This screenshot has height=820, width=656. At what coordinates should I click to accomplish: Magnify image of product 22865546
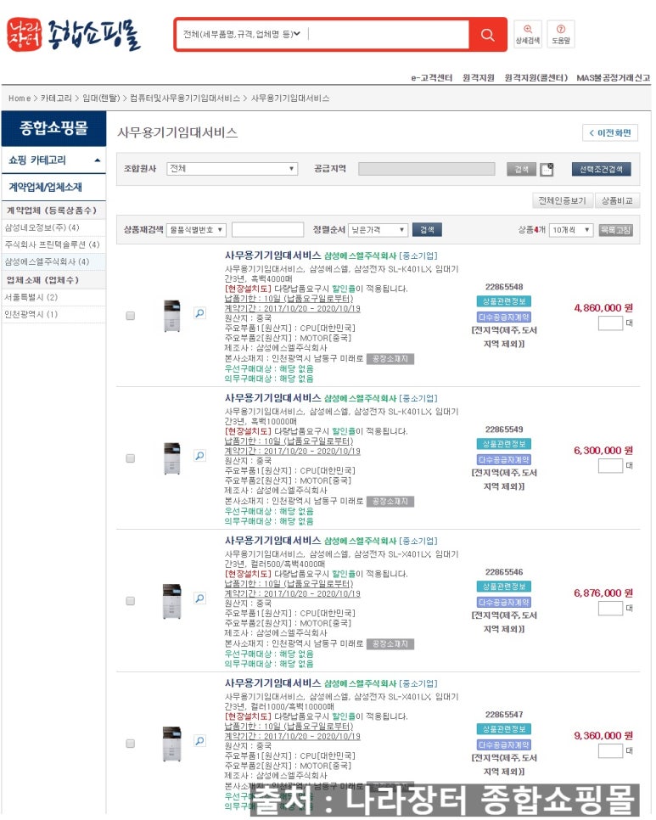(199, 598)
